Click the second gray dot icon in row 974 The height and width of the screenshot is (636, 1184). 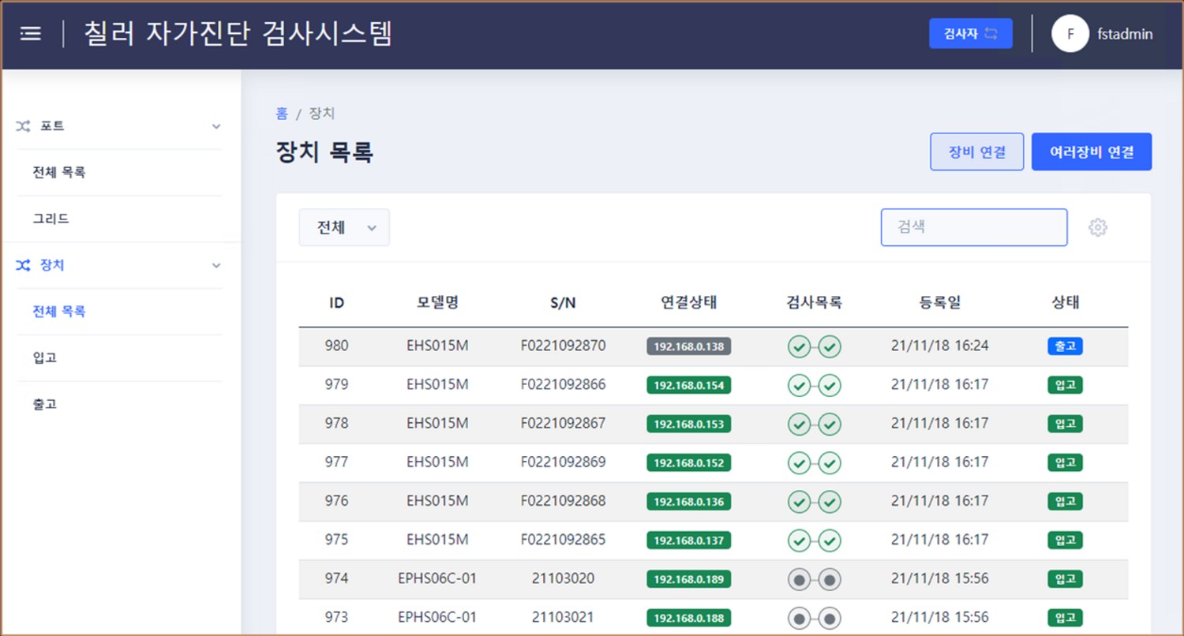pos(830,579)
